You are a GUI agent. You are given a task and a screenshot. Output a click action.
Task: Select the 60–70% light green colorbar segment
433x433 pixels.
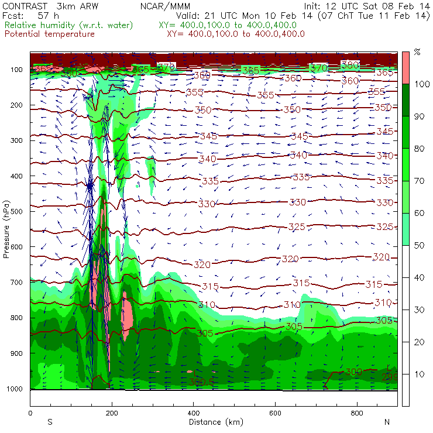(405, 197)
